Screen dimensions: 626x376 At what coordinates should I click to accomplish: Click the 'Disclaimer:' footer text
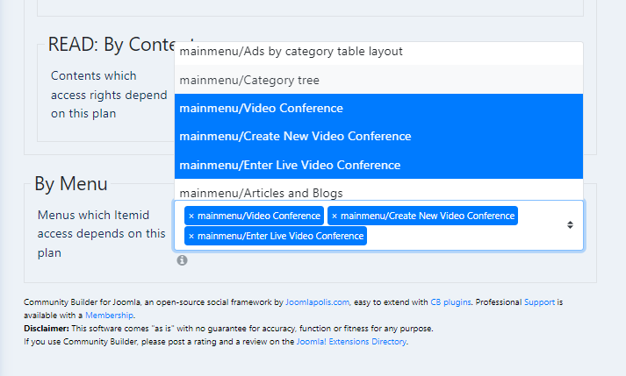tap(47, 329)
